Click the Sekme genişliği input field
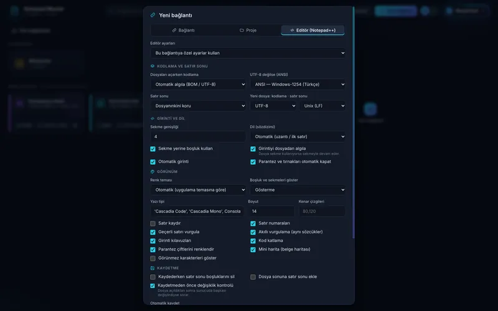Image resolution: width=498 pixels, height=311 pixels. [x=198, y=136]
